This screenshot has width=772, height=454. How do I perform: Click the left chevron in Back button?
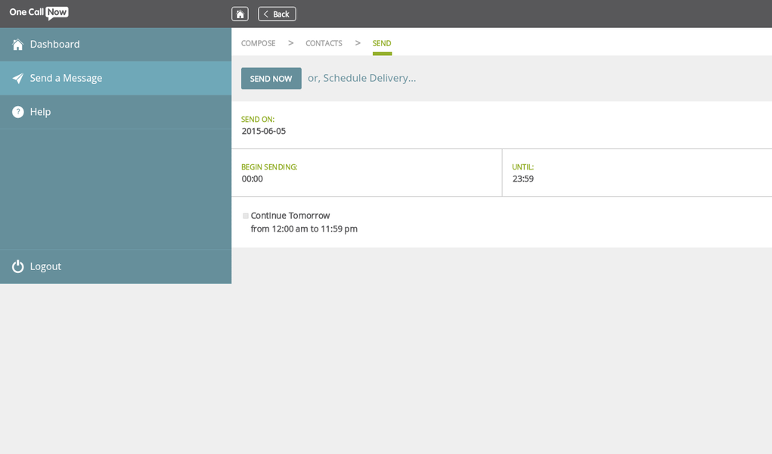coord(265,14)
